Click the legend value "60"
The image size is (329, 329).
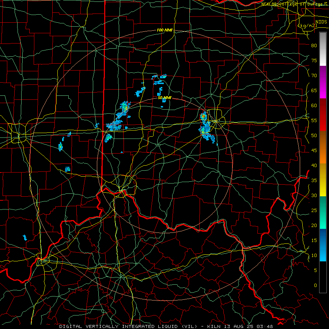pyautogui.click(x=314, y=106)
